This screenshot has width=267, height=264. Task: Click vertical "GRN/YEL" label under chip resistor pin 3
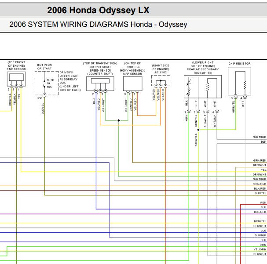tap(234, 107)
